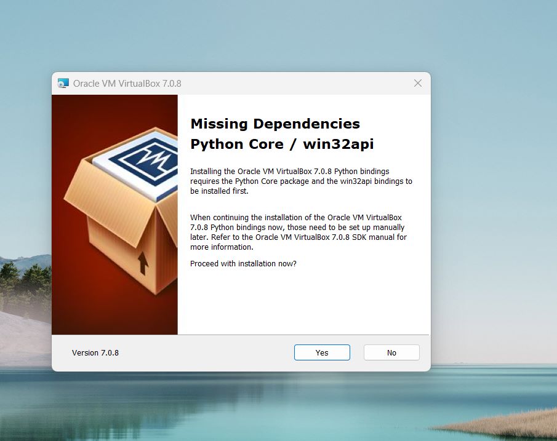Decline installation with the No button
Viewport: 557px width, 441px height.
(391, 352)
